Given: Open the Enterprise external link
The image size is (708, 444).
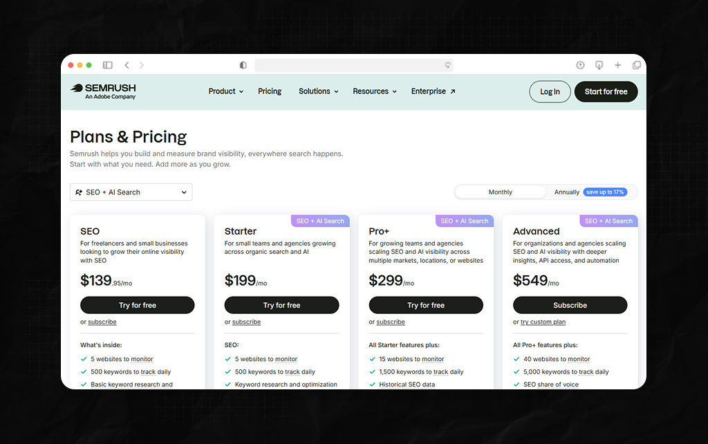Looking at the screenshot, I should tap(433, 91).
